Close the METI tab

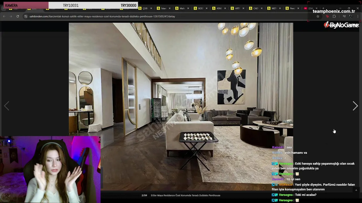[280, 8]
